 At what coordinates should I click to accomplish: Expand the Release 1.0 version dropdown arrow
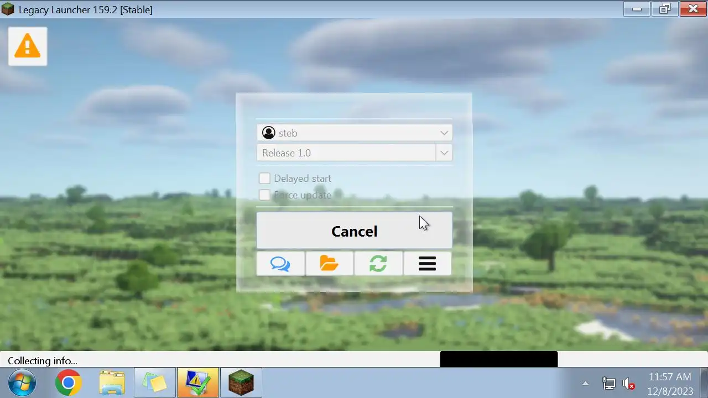444,153
